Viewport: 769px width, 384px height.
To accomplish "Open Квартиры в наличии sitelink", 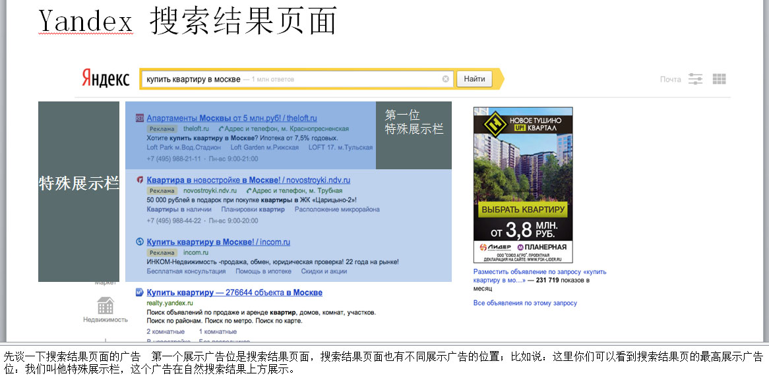I will click(179, 209).
